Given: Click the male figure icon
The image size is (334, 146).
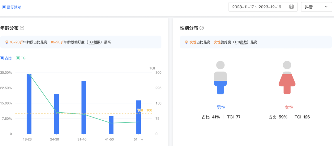Looking at the screenshot, I should (220, 77).
